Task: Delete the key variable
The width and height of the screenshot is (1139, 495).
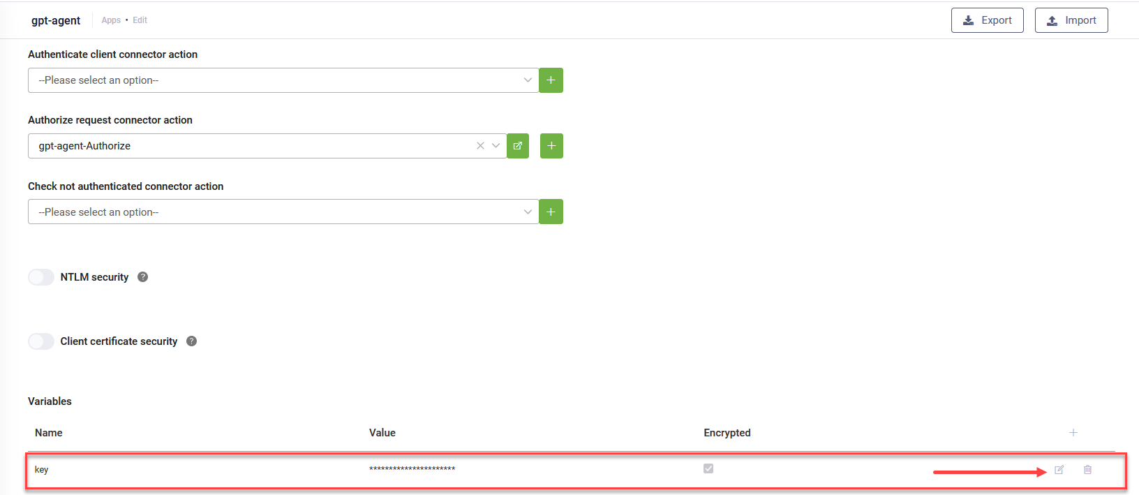Action: tap(1087, 470)
